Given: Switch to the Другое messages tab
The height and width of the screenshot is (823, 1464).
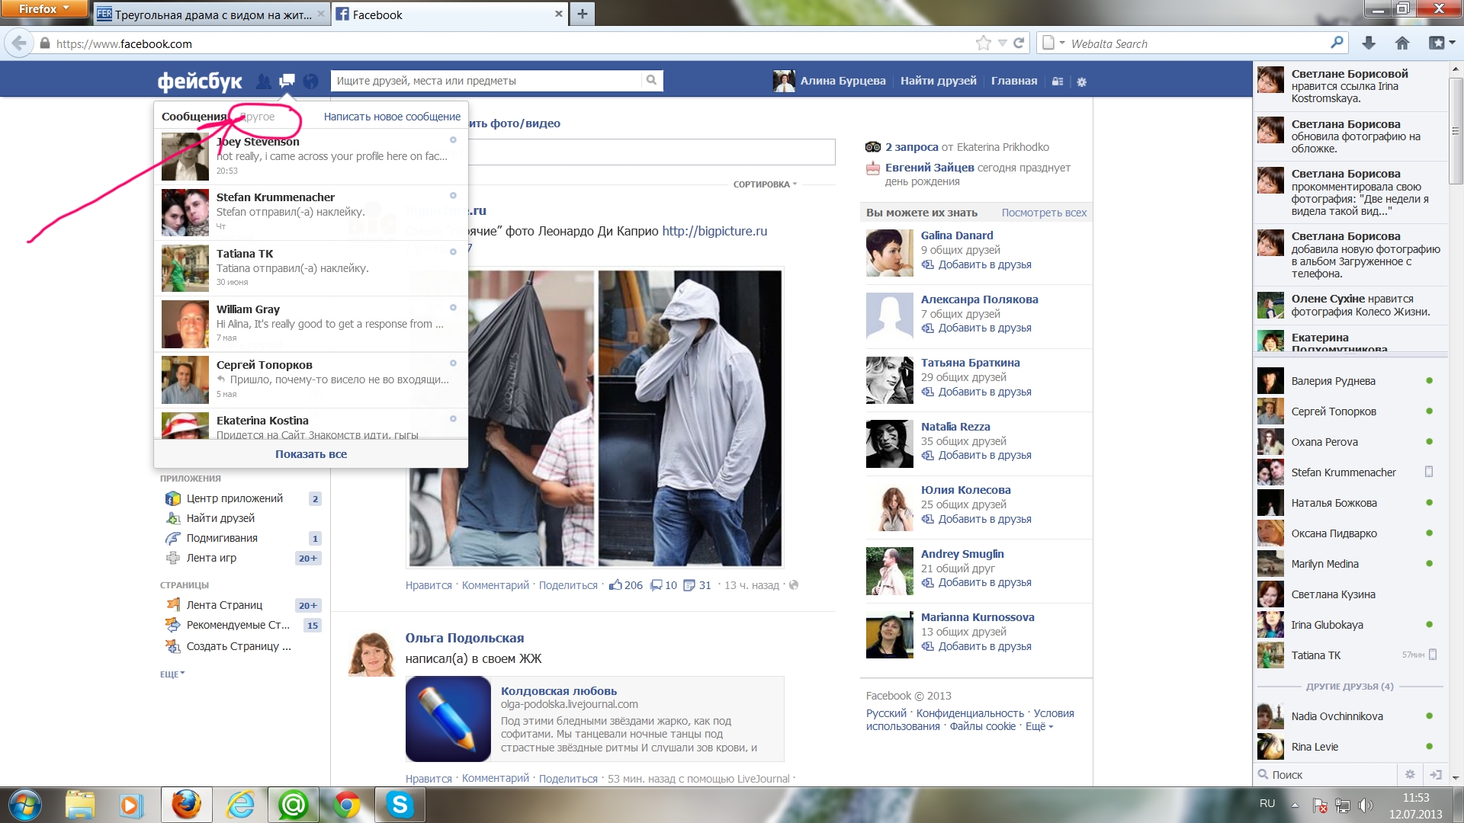Looking at the screenshot, I should (x=258, y=117).
